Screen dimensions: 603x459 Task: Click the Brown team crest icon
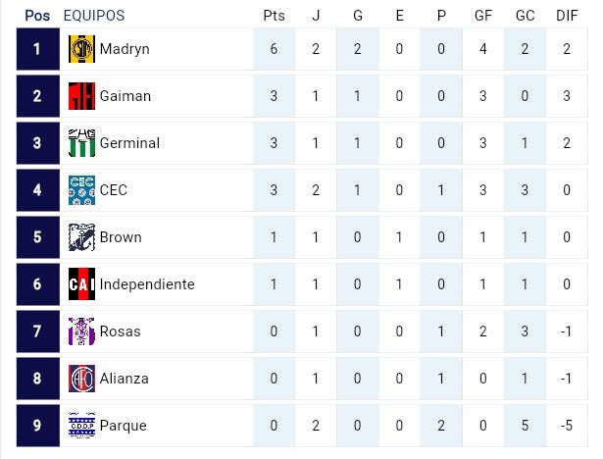[x=81, y=237]
